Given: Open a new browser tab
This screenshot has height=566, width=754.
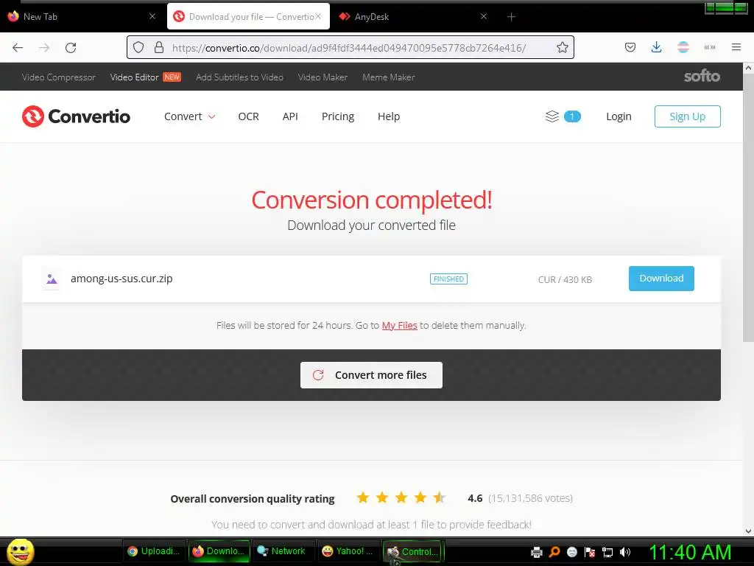Looking at the screenshot, I should pyautogui.click(x=511, y=17).
